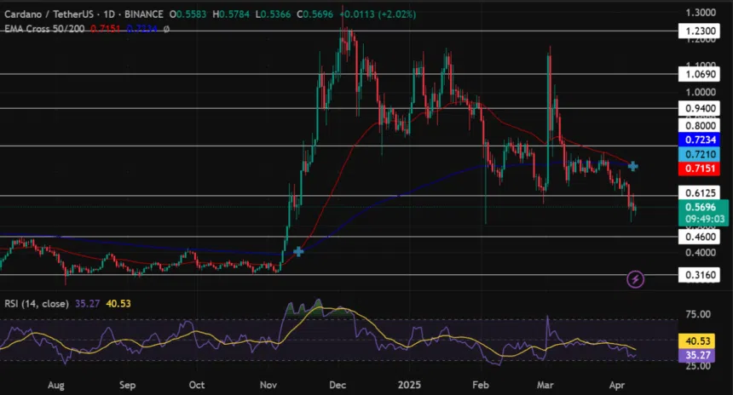The height and width of the screenshot is (395, 733).
Task: Click the Dec label on time axis
Action: coord(338,385)
